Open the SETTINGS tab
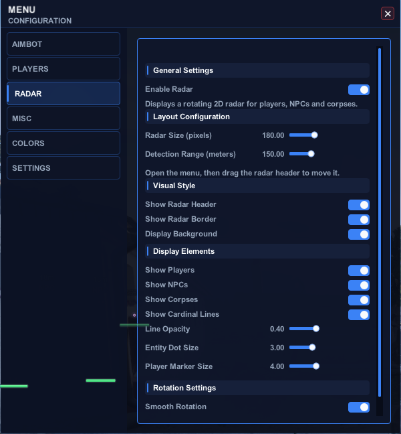Viewport: 401px width, 434px height. pos(63,167)
